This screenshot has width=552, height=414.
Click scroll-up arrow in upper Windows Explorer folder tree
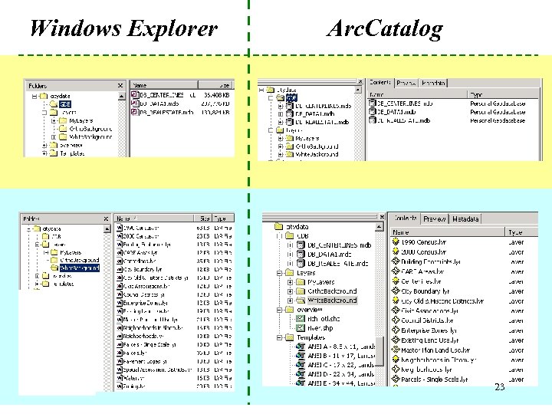click(x=121, y=96)
